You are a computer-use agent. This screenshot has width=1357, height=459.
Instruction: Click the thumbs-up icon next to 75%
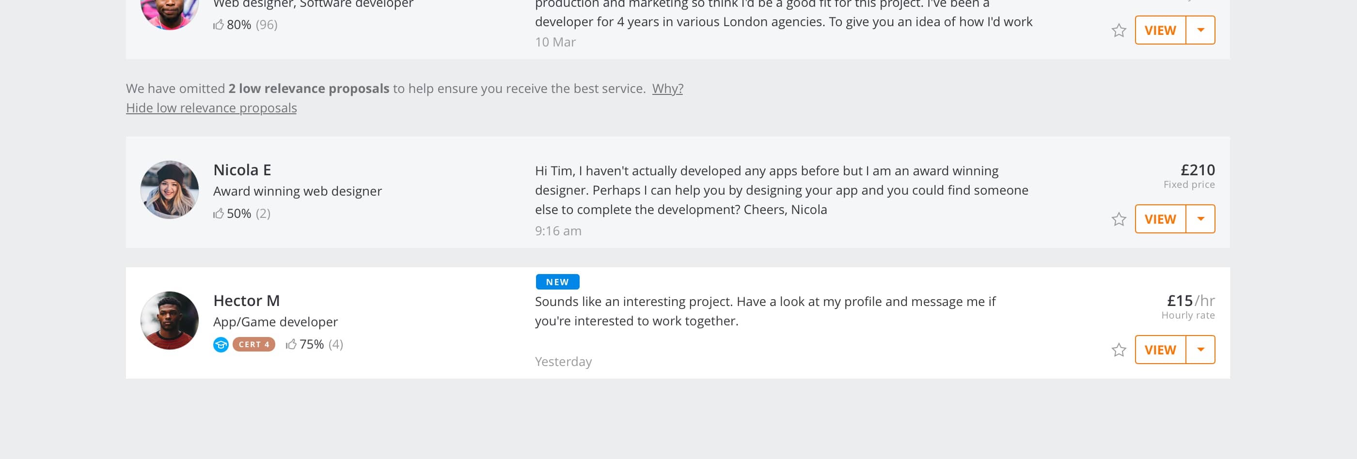click(x=291, y=344)
